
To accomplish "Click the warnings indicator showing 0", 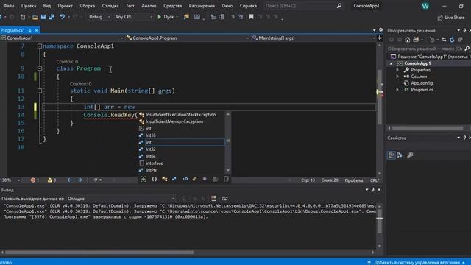I will click(x=52, y=180).
